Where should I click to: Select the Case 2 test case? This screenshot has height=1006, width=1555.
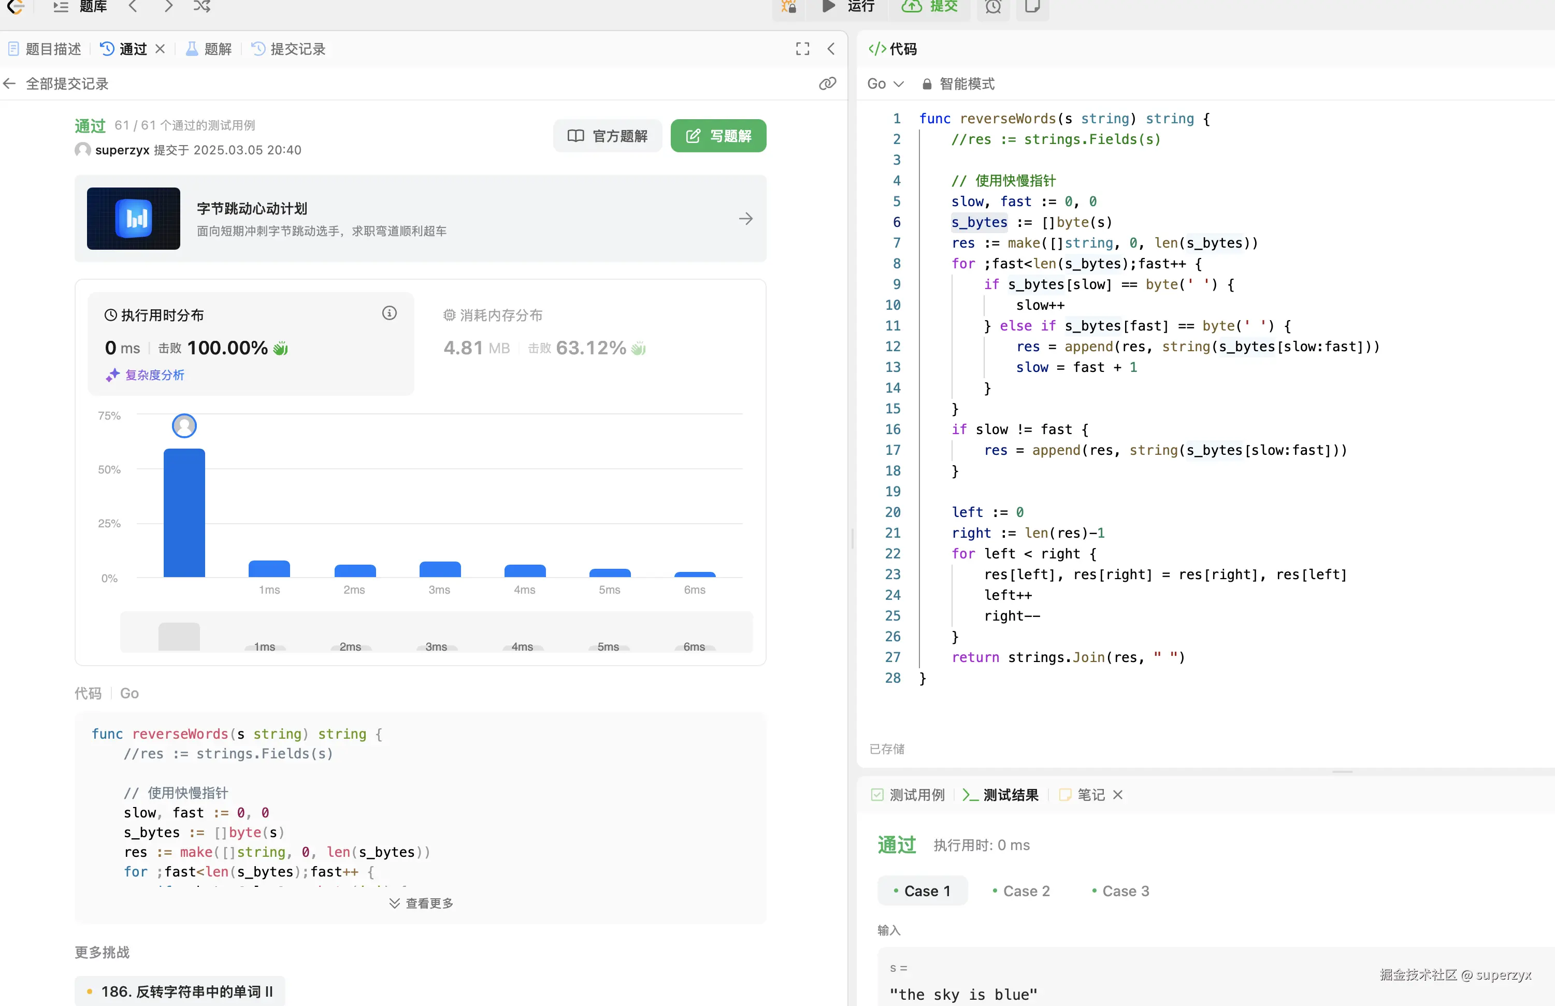[x=1021, y=891]
